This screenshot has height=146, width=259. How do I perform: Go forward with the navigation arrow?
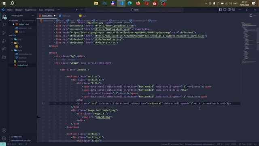pyautogui.click(x=82, y=10)
